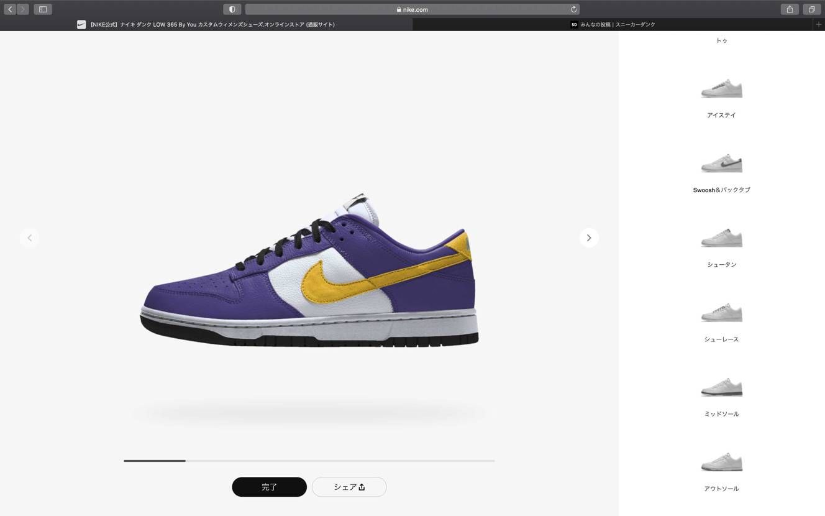Select the ミッドソール part thumbnail
The image size is (825, 516).
tap(721, 387)
